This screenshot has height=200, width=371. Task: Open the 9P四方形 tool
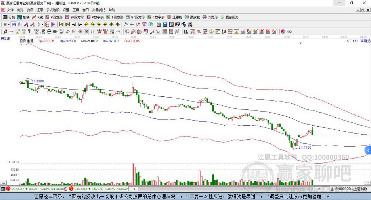point(75,17)
